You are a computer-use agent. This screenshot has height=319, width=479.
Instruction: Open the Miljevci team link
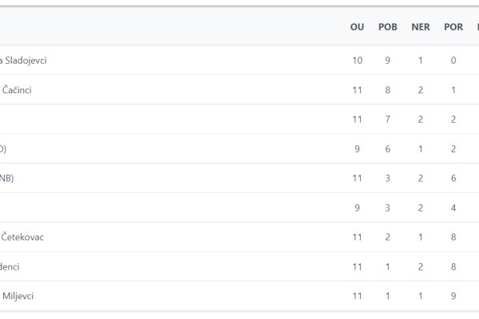[x=18, y=296]
